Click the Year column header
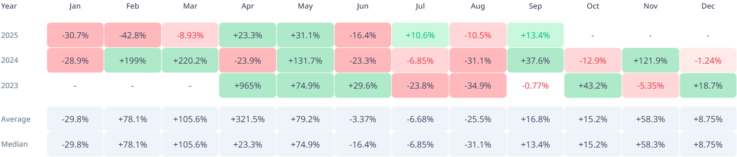Image resolution: width=737 pixels, height=157 pixels. (9, 6)
